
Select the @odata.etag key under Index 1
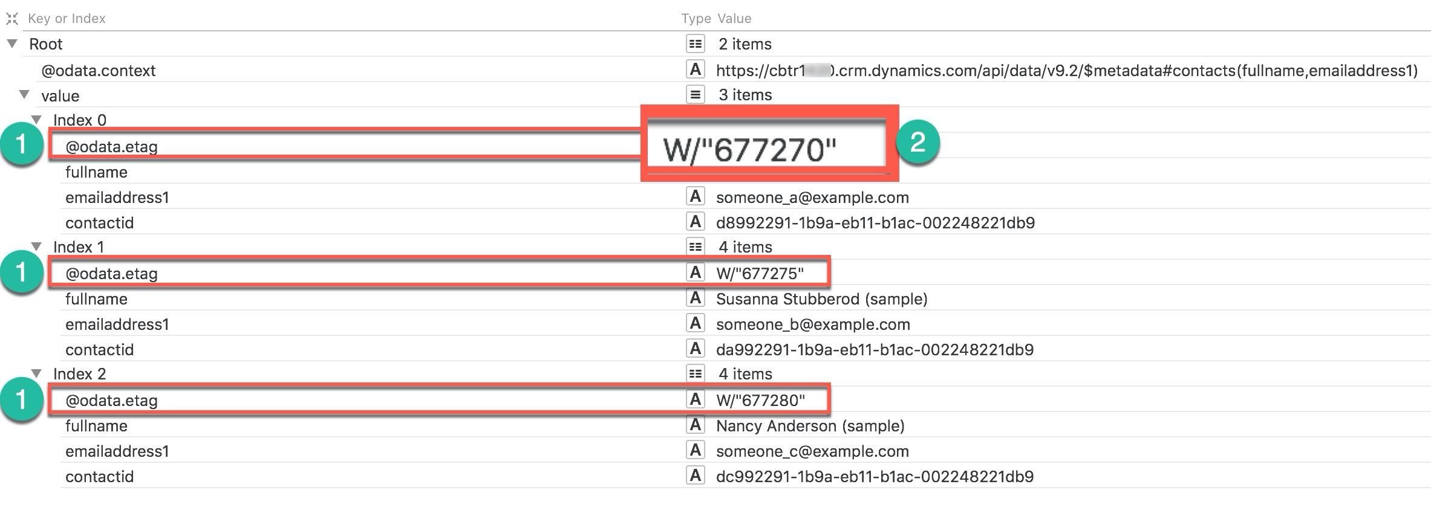[111, 274]
